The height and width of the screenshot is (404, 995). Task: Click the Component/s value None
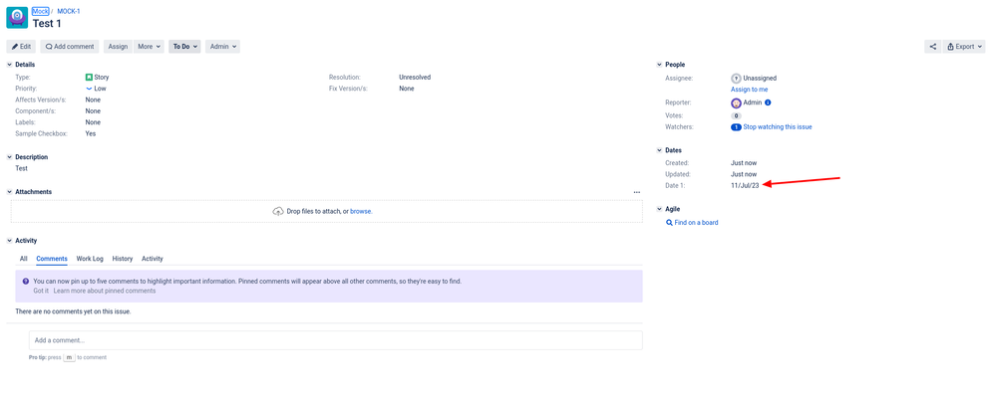[x=93, y=111]
